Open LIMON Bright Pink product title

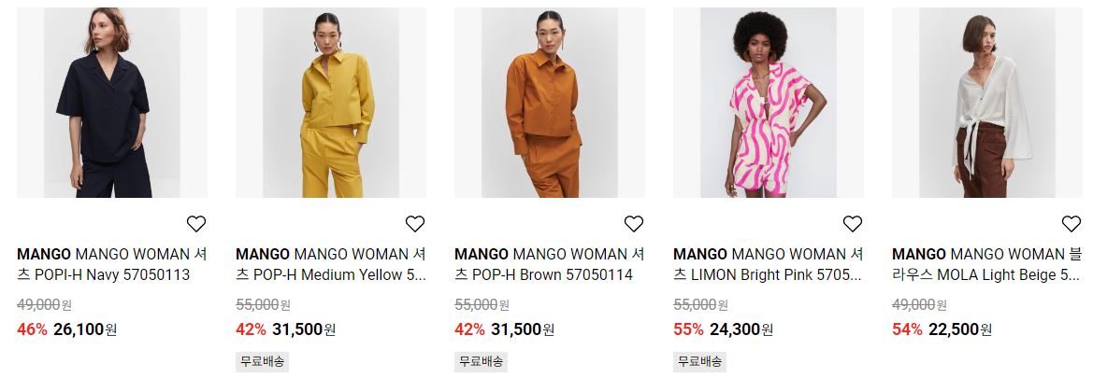click(x=769, y=264)
